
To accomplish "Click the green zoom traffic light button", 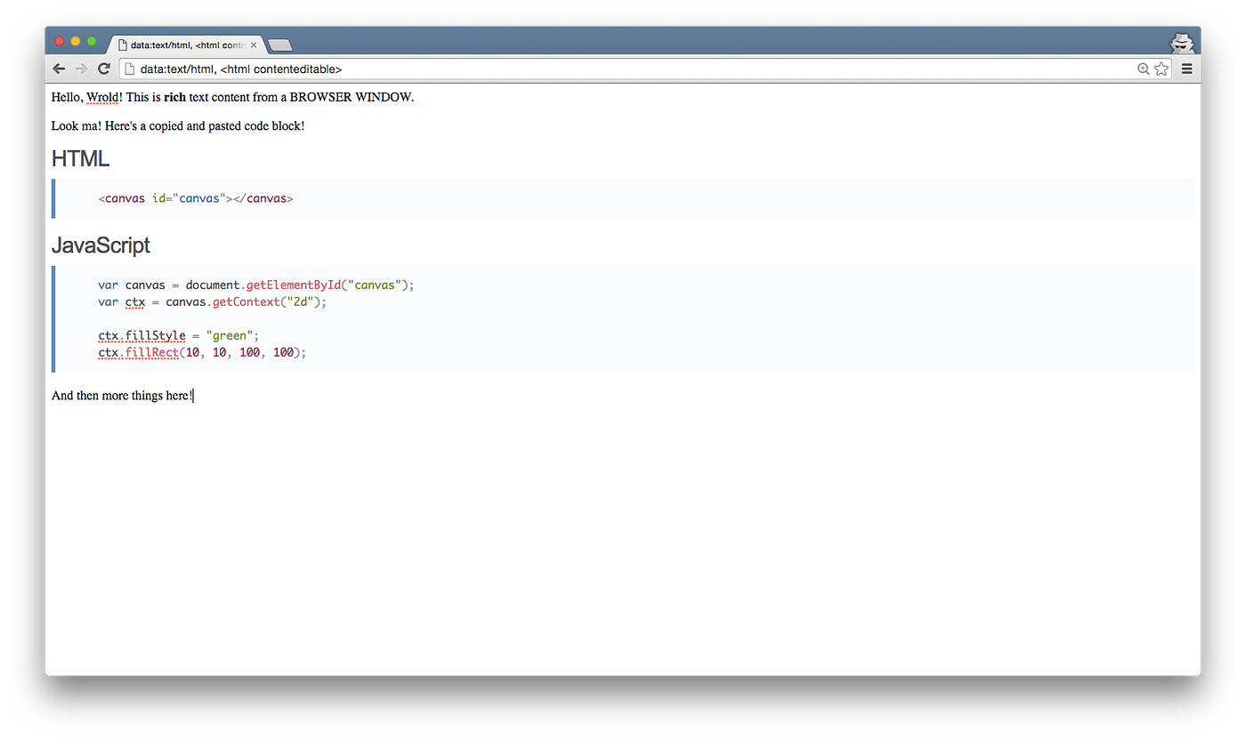I will [x=91, y=41].
